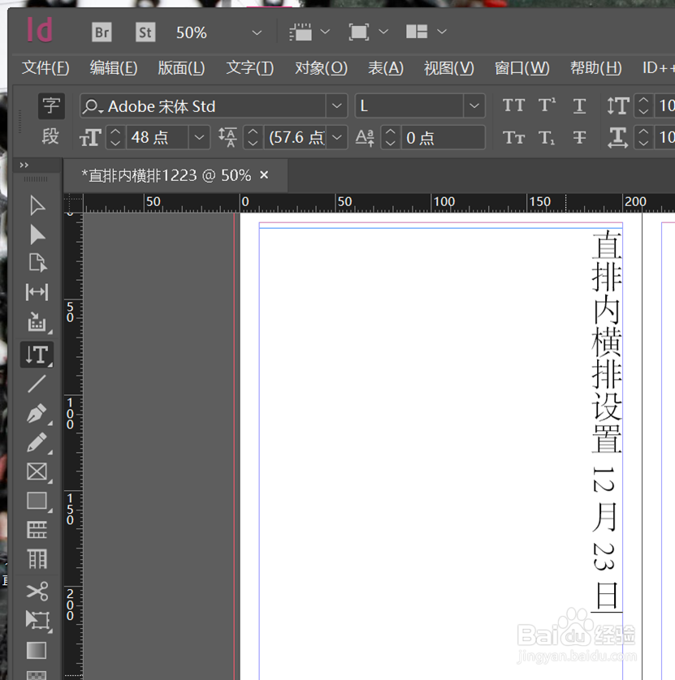Viewport: 675px width, 680px height.
Task: Open the 窗口(W) menu
Action: [522, 68]
